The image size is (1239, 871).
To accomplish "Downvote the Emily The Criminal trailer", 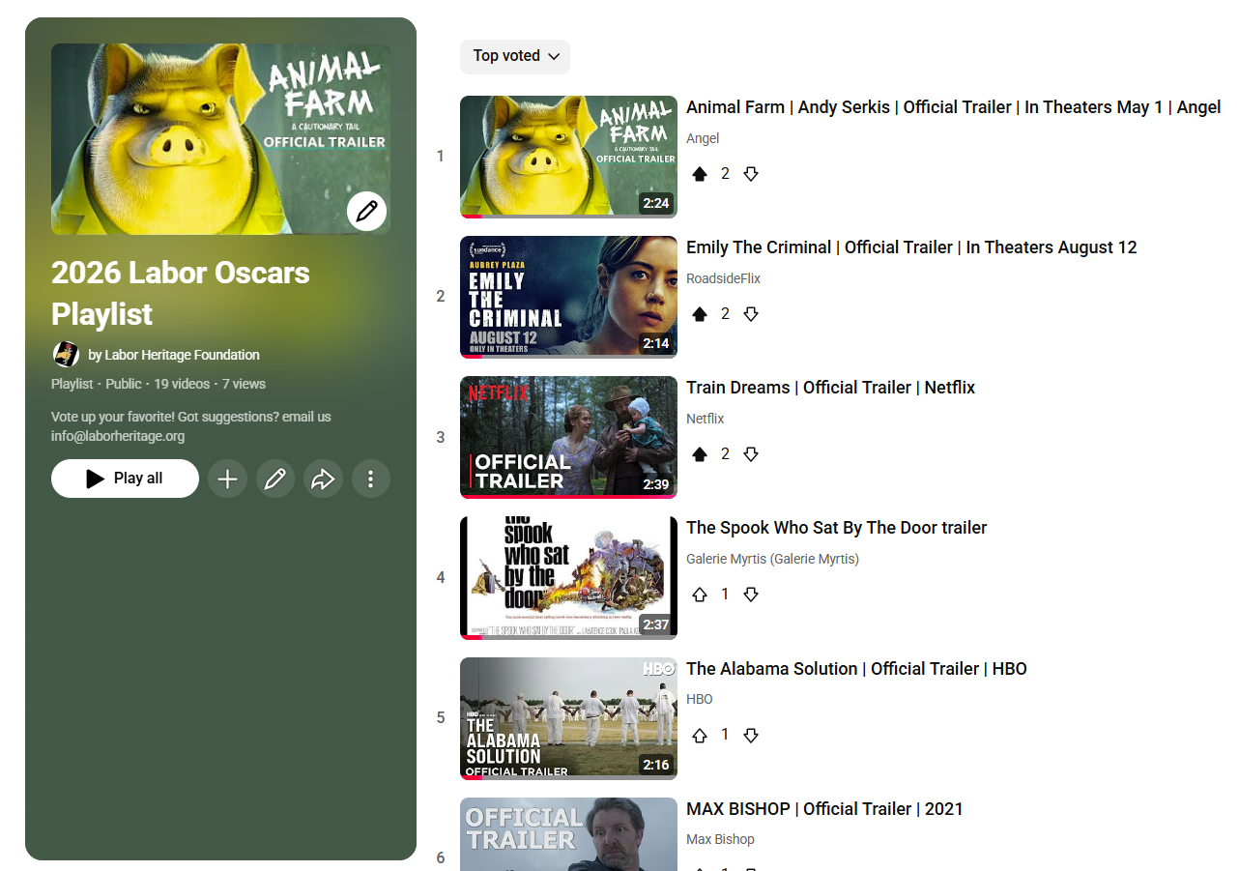I will [x=751, y=314].
